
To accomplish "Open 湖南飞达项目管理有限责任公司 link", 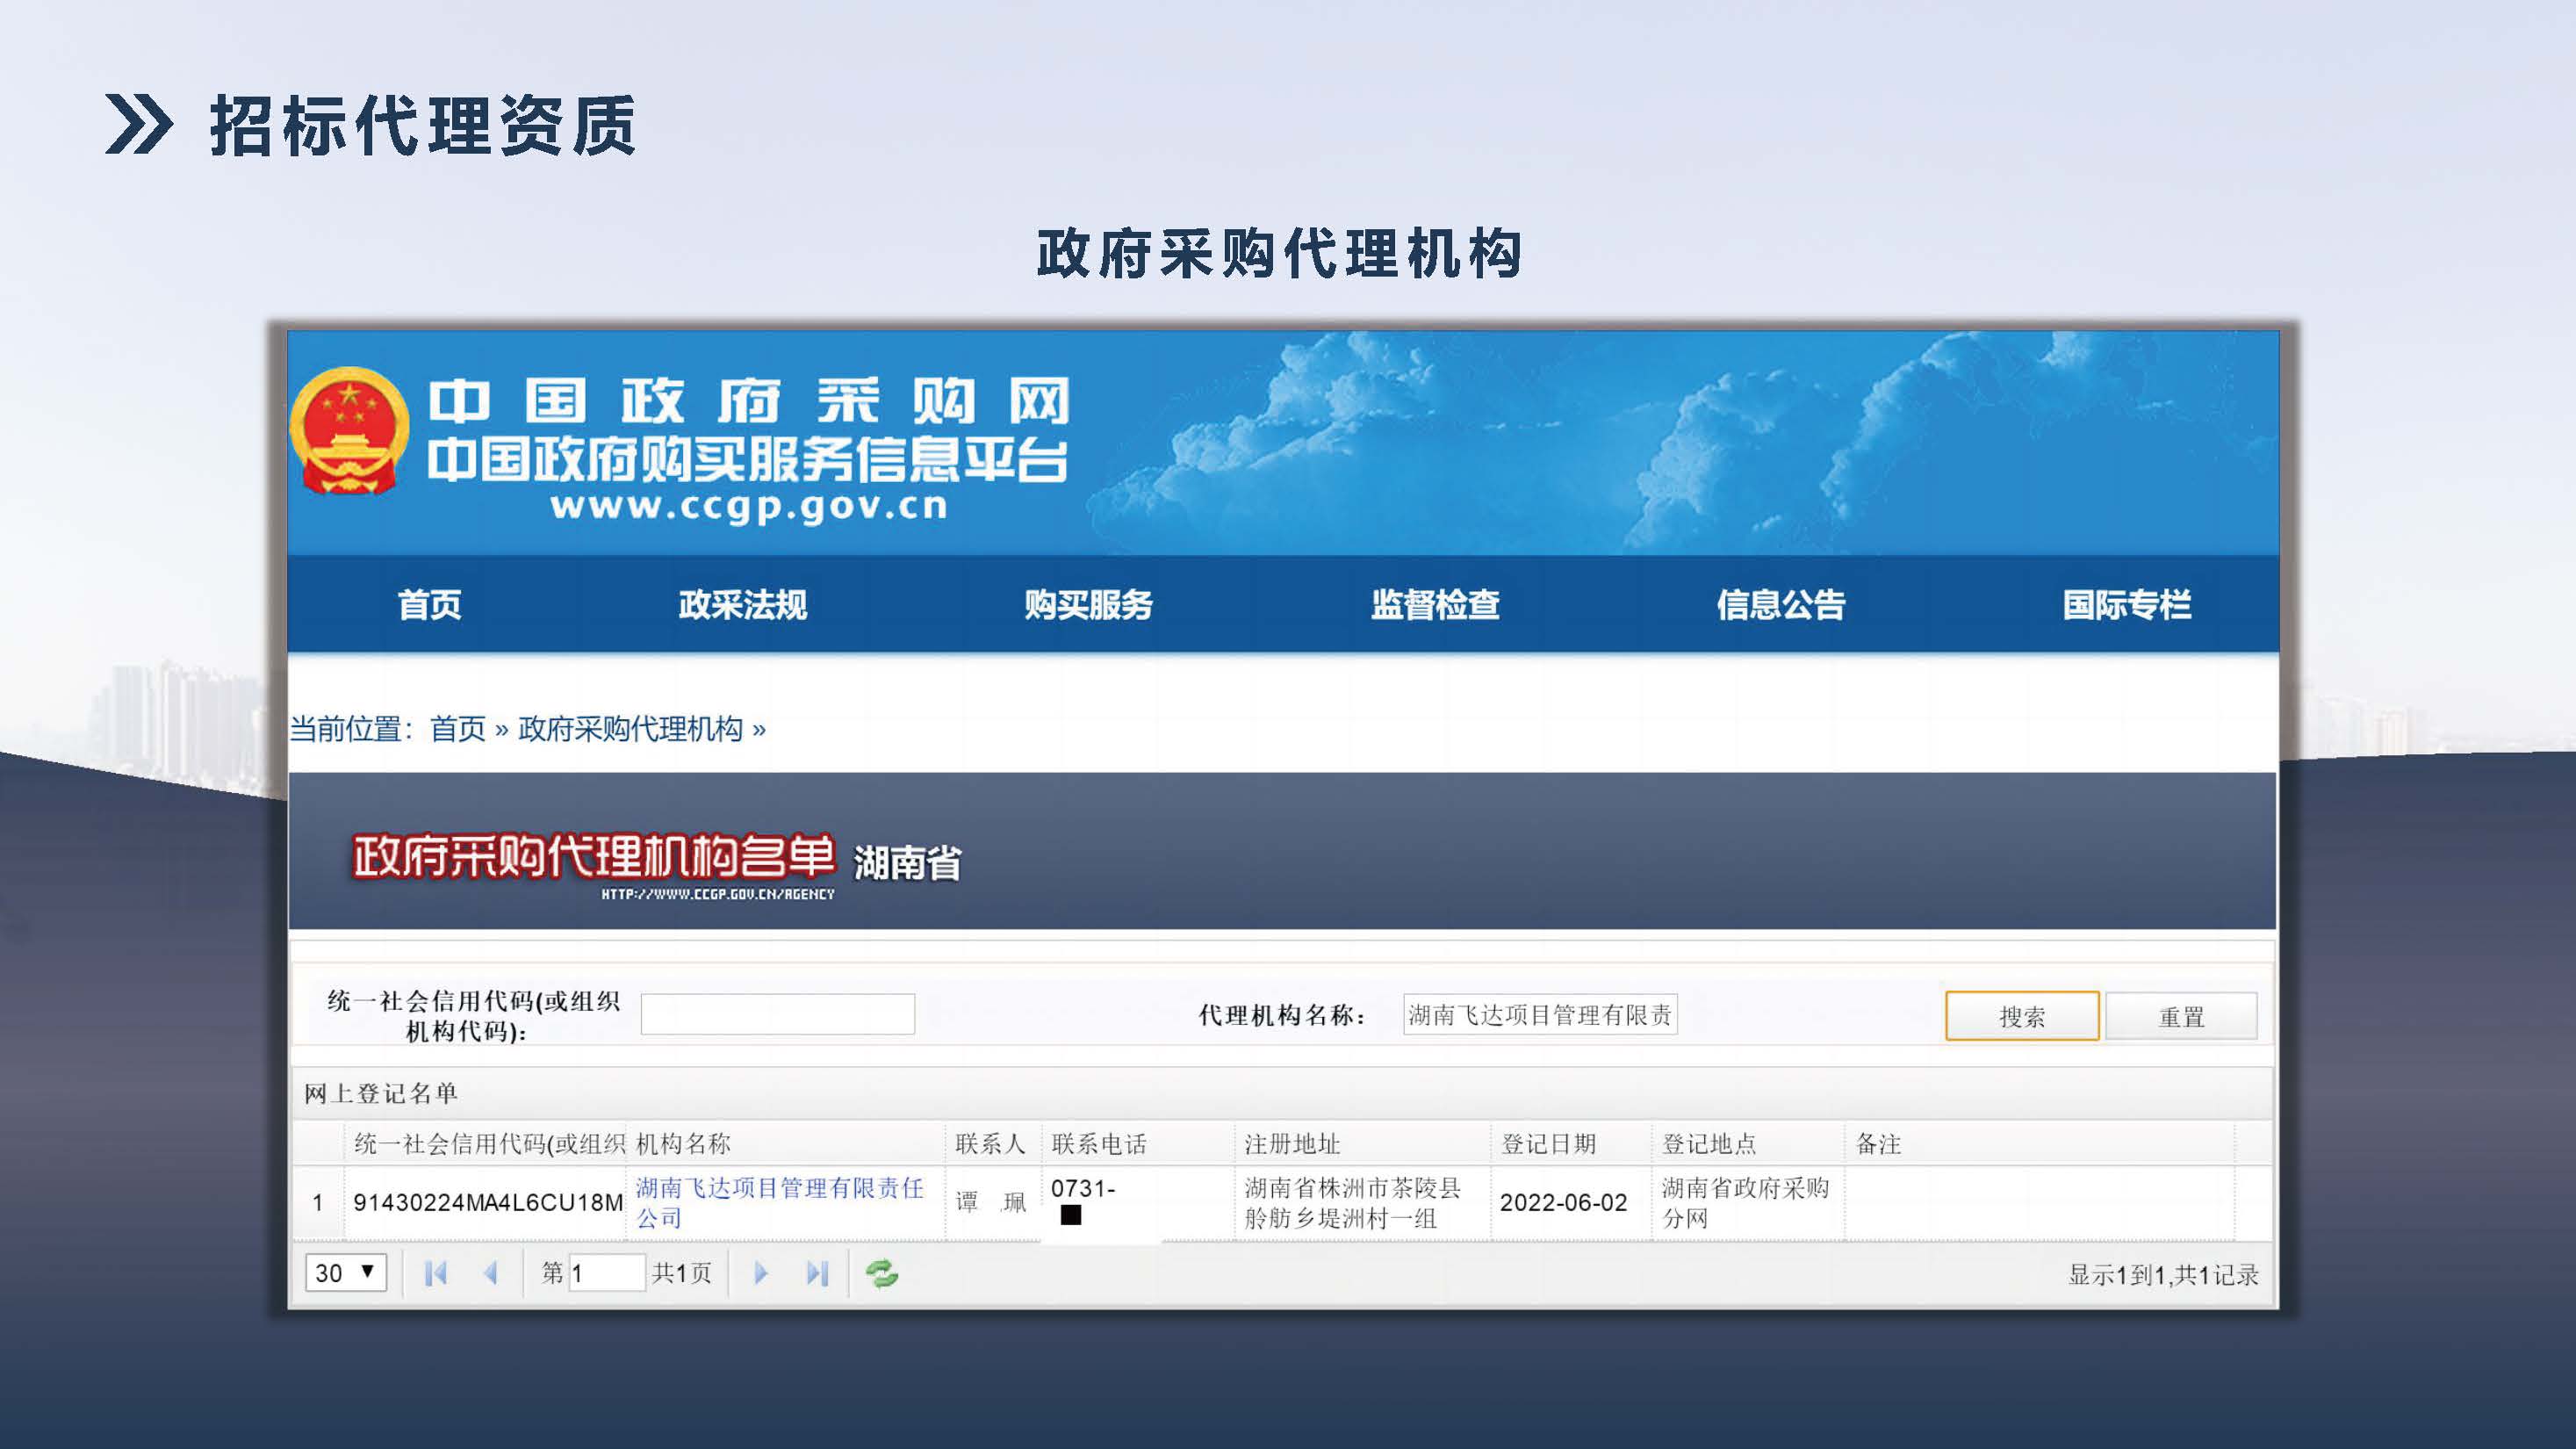I will tap(779, 1202).
